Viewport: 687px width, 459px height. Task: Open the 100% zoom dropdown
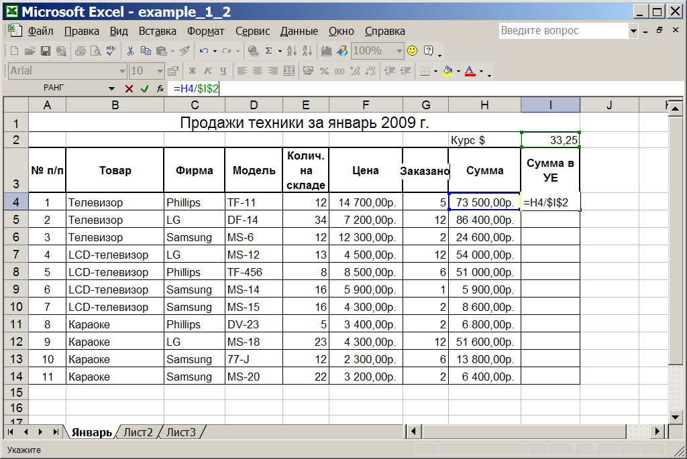point(399,51)
